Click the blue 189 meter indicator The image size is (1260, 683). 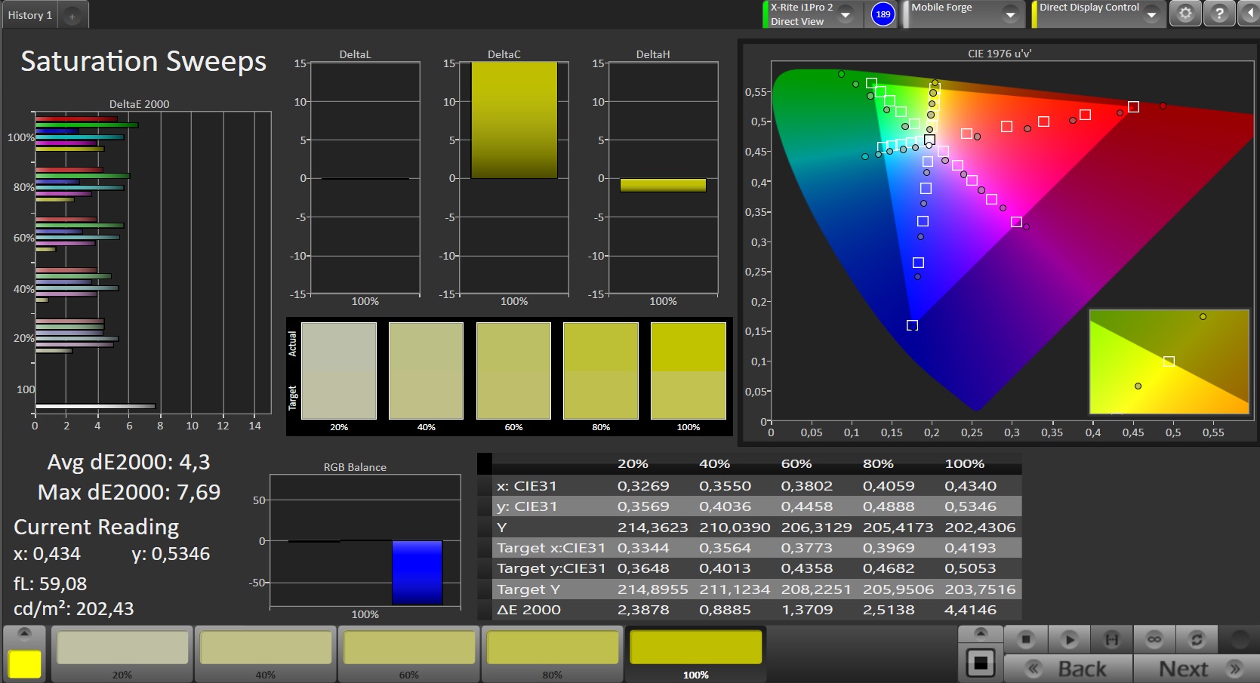(883, 14)
